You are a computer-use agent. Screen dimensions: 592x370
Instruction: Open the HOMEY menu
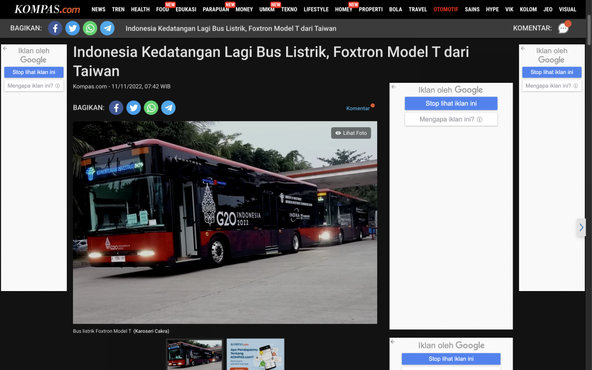[x=344, y=9]
